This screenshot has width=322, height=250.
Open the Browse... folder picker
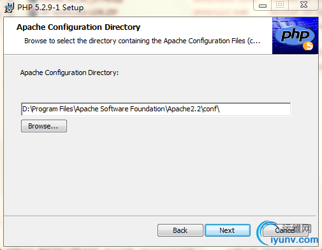[44, 126]
